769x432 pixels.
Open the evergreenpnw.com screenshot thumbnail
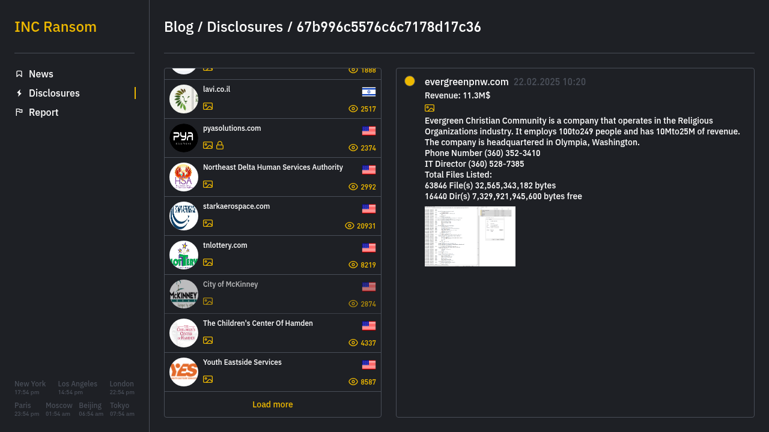(x=470, y=236)
